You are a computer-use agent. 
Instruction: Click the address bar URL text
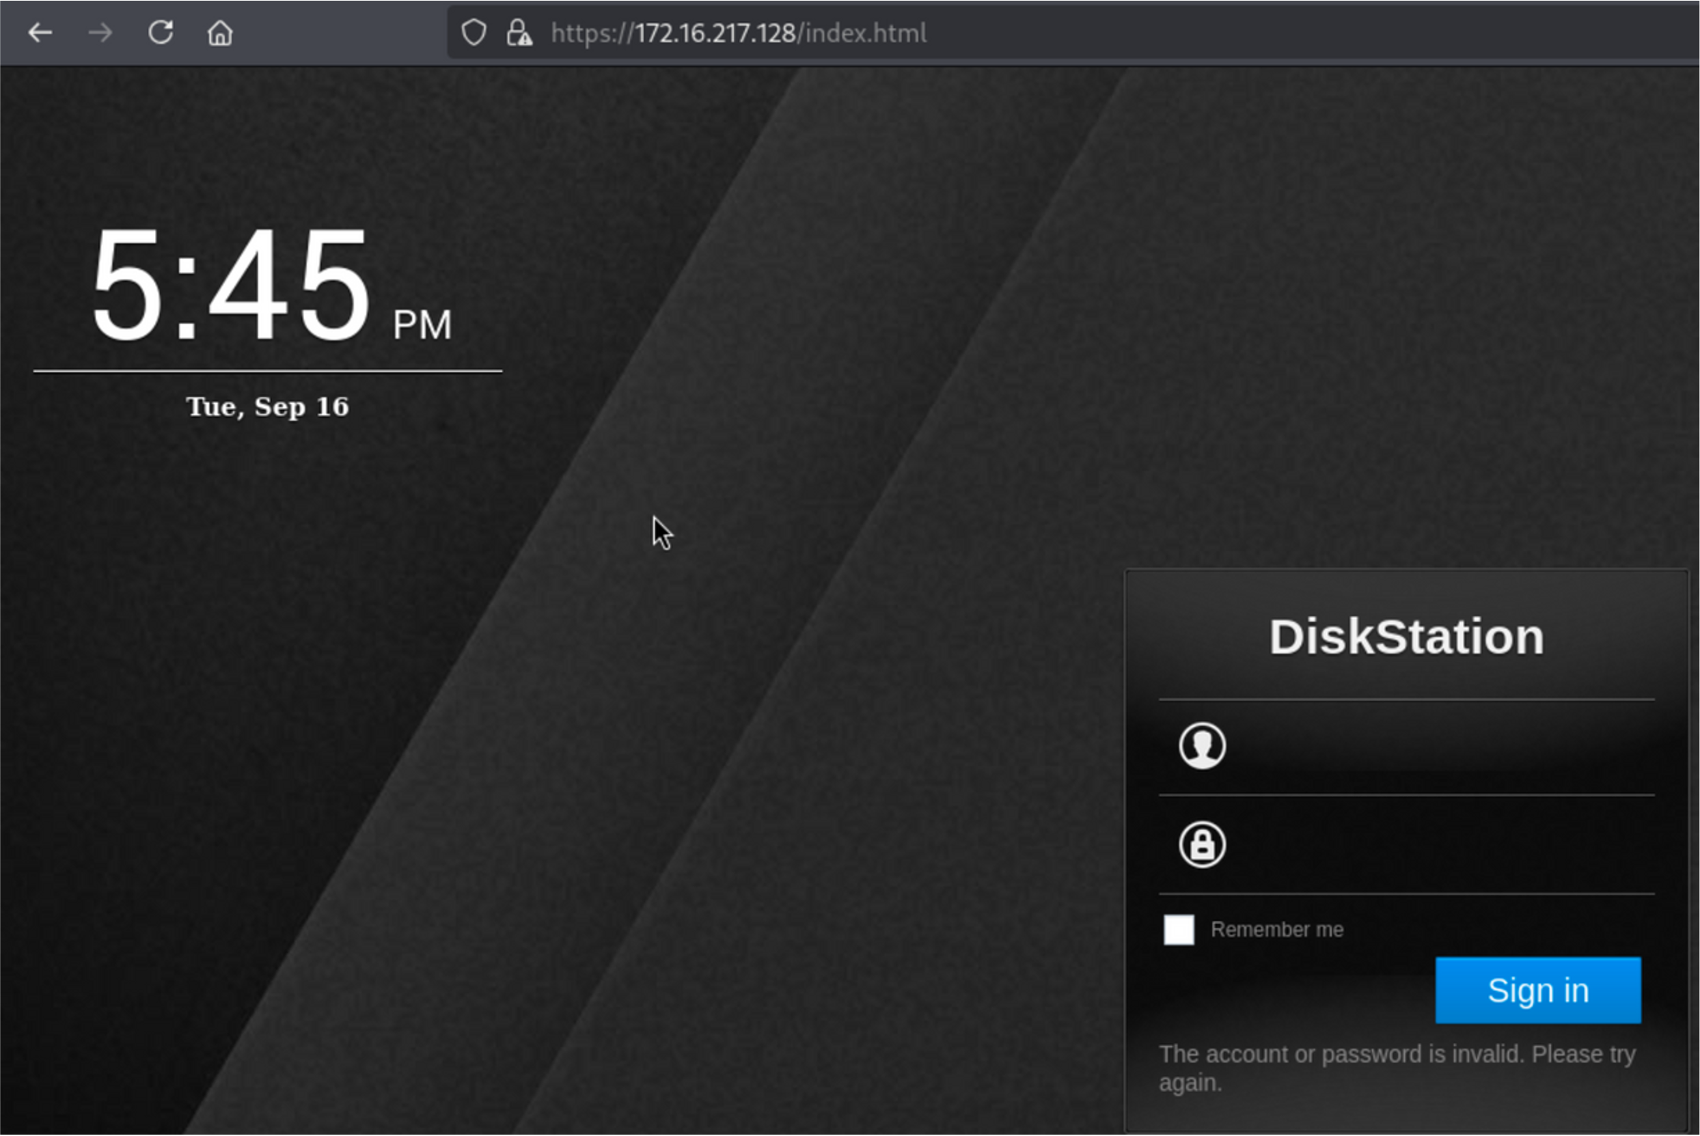pos(738,33)
